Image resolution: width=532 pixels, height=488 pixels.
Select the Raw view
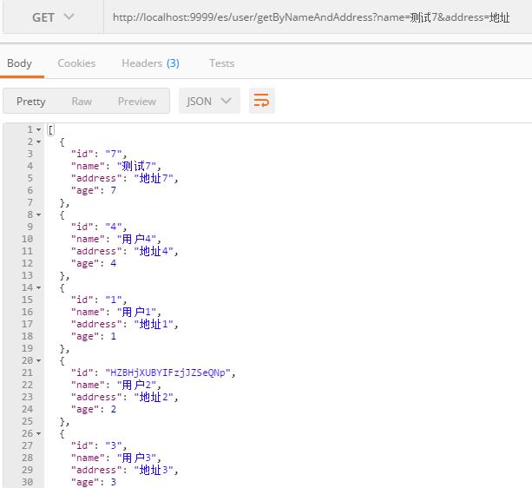click(x=82, y=101)
